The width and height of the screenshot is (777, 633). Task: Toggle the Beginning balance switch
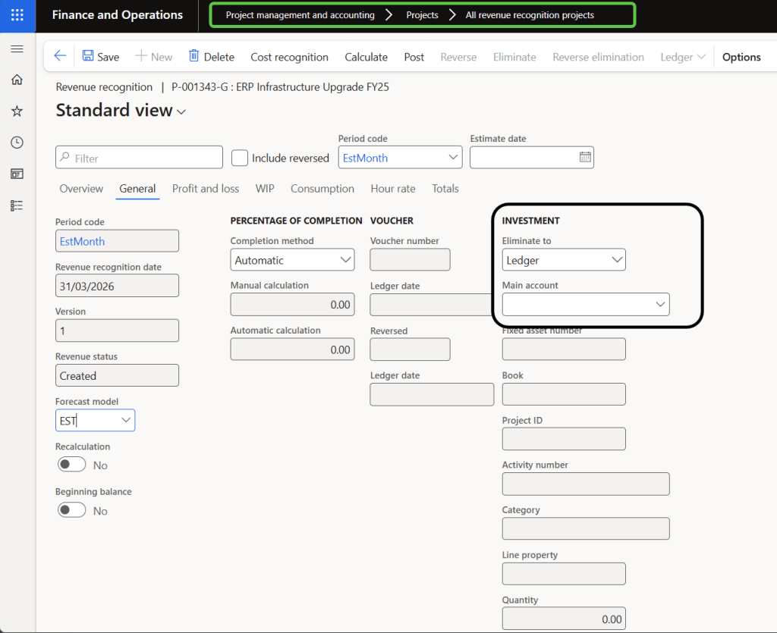[72, 510]
